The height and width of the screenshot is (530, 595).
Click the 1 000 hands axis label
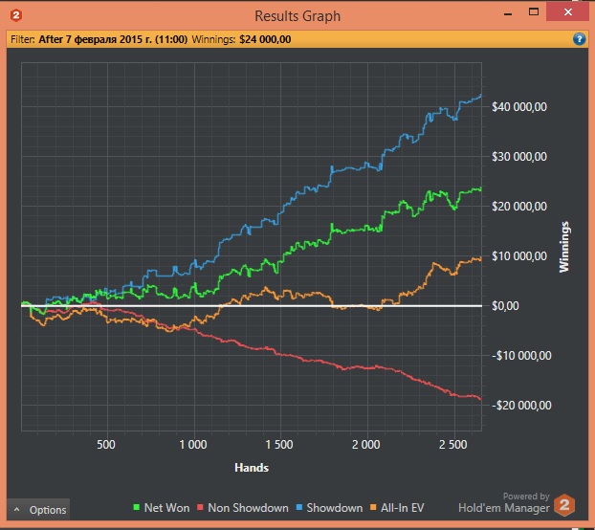pyautogui.click(x=193, y=444)
